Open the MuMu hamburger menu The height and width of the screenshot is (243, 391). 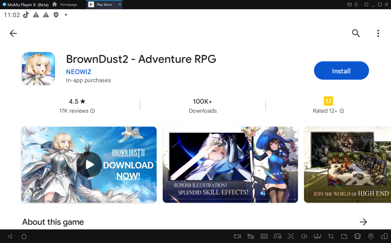(356, 5)
